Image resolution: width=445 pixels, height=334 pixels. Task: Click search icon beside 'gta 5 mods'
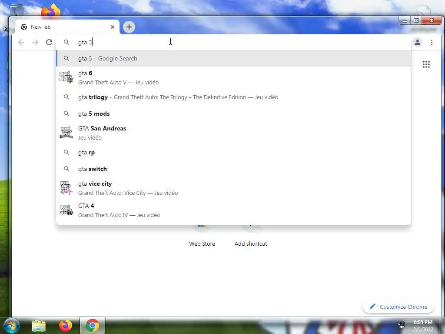tap(66, 114)
